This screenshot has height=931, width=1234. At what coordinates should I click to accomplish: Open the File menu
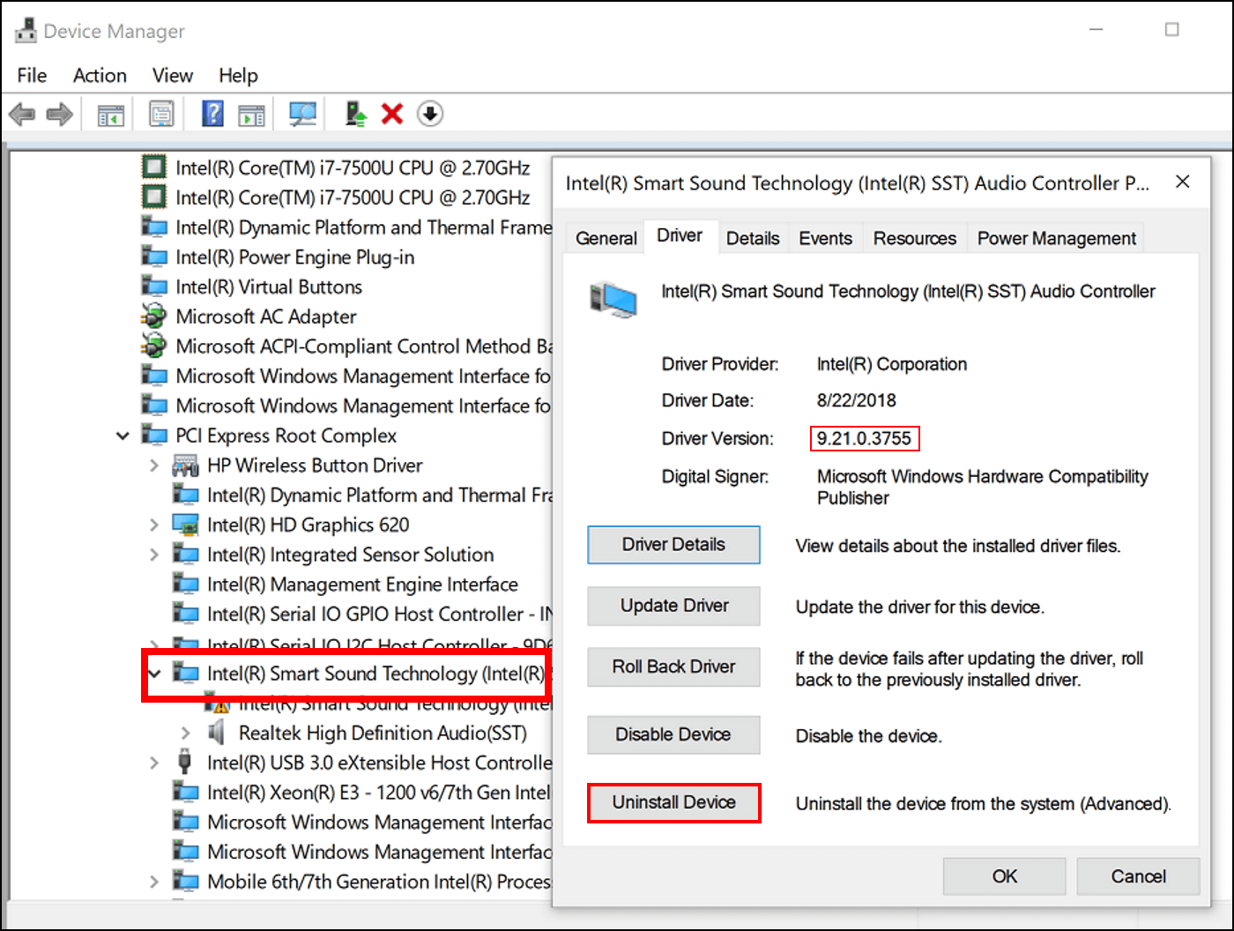click(32, 76)
